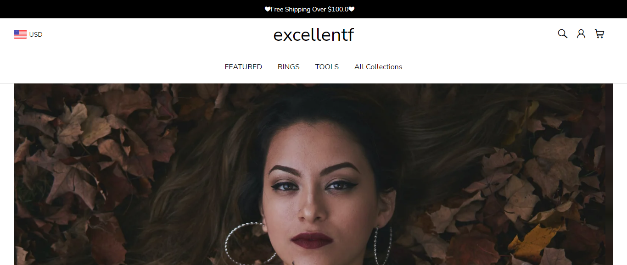The image size is (627, 265).
Task: View the shopping cart icon
Action: (599, 33)
